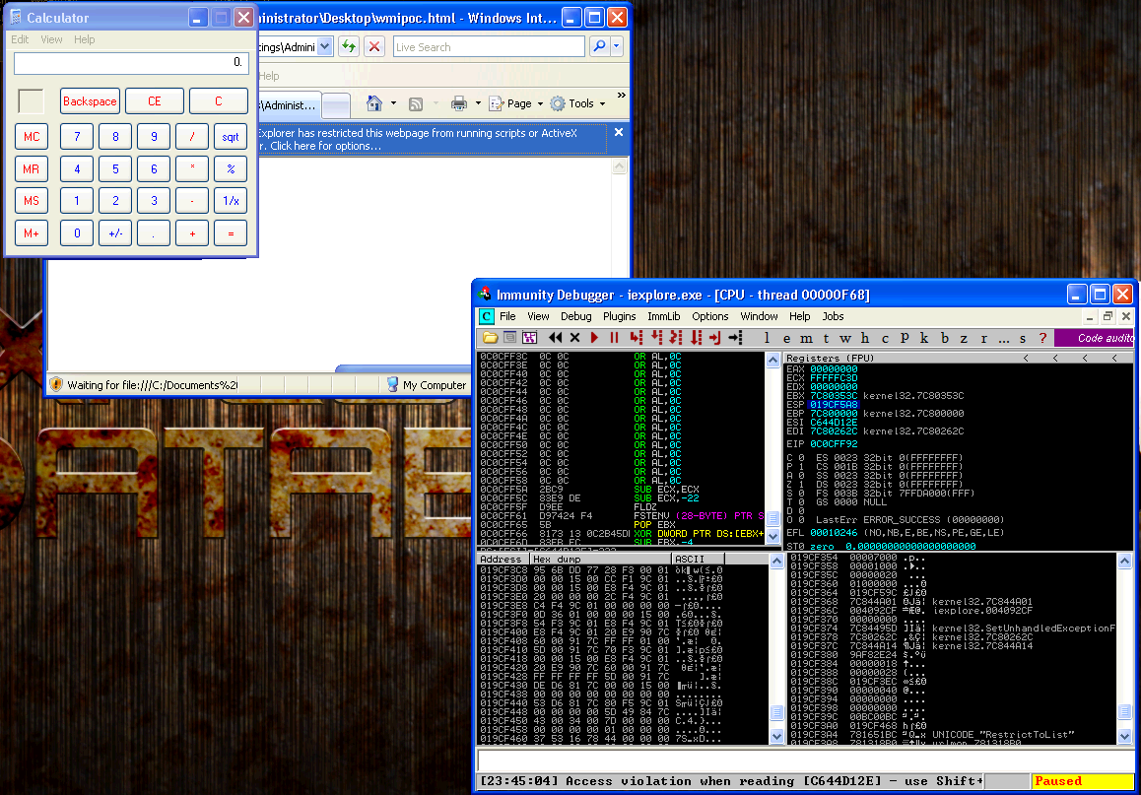1141x795 pixels.
Task: Show Breakpoints with the 'b' toolbar button
Action: tap(945, 338)
